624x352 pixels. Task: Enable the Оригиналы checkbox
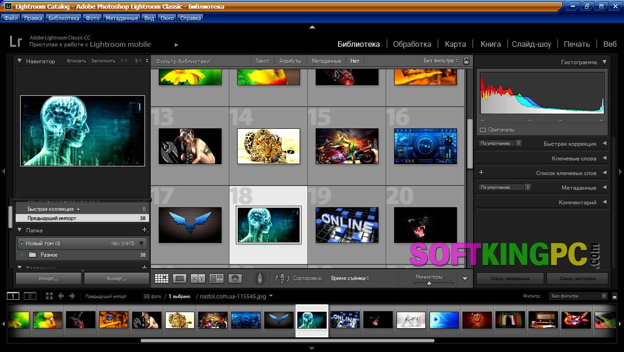pyautogui.click(x=483, y=130)
